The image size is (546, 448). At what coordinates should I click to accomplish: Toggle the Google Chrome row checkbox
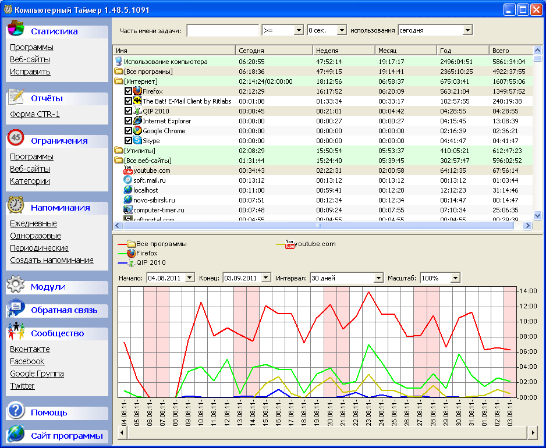pos(129,131)
